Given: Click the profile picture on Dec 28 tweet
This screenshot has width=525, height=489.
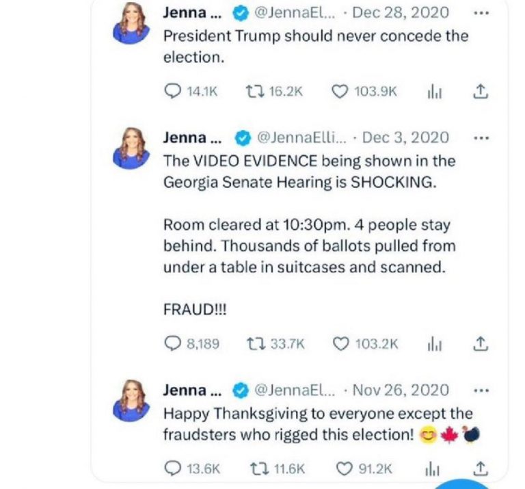Looking at the screenshot, I should (131, 24).
